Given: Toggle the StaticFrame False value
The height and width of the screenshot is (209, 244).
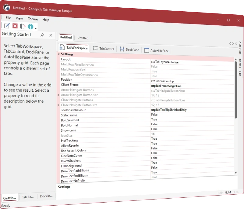Looking at the screenshot, I should [x=154, y=115].
